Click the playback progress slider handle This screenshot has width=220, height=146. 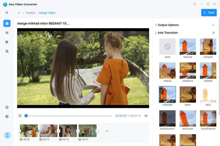[26, 116]
